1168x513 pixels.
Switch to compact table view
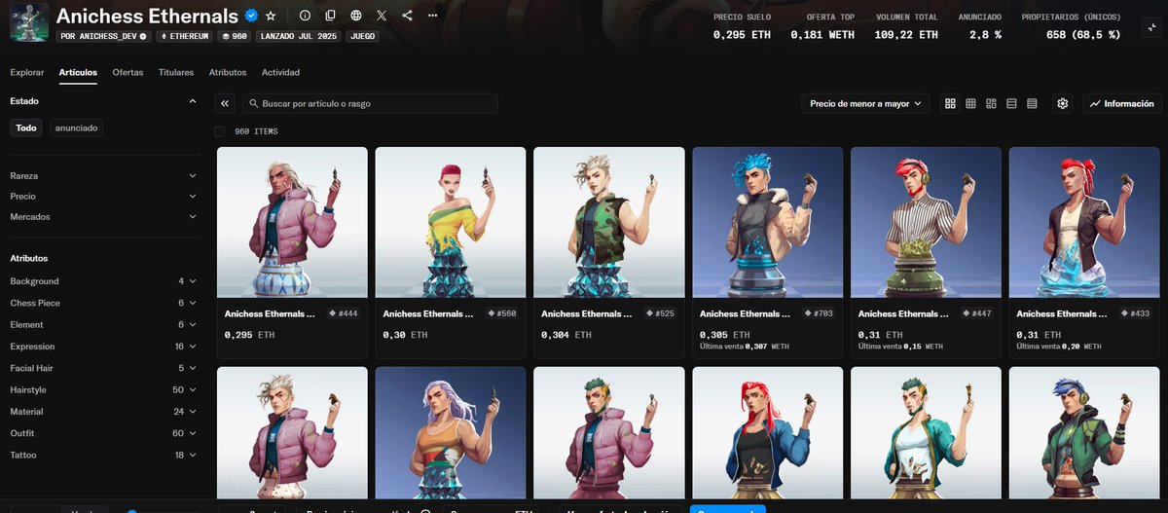(x=1032, y=103)
